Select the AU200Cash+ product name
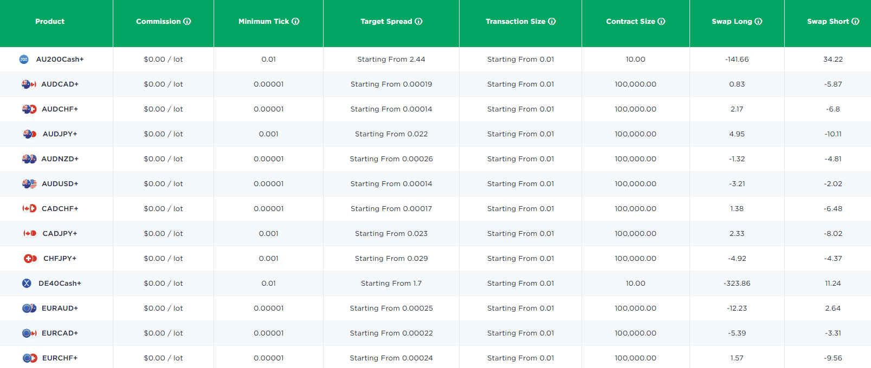Screen dimensions: 871x368 tap(60, 60)
